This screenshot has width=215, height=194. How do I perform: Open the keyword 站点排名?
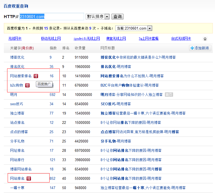17,122
